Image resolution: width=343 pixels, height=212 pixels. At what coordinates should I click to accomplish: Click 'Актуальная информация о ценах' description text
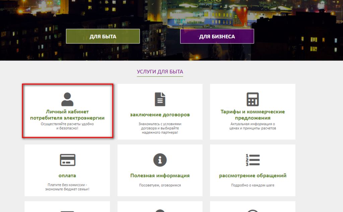(253, 126)
